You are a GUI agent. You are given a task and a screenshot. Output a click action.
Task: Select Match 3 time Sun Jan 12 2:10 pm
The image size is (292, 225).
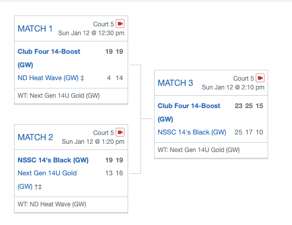[x=233, y=87]
